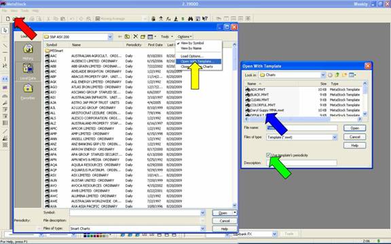Click the delete X icon in dialog toolbar
This screenshot has height=244, width=391.
point(135,37)
